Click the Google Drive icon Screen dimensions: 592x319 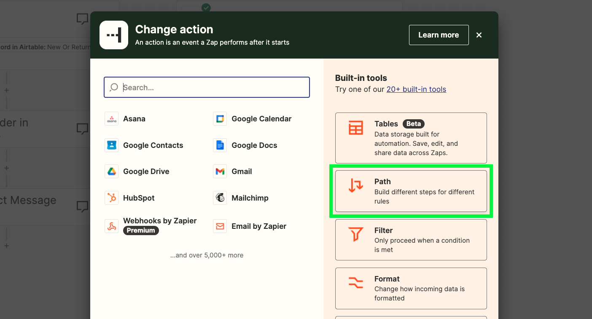111,172
